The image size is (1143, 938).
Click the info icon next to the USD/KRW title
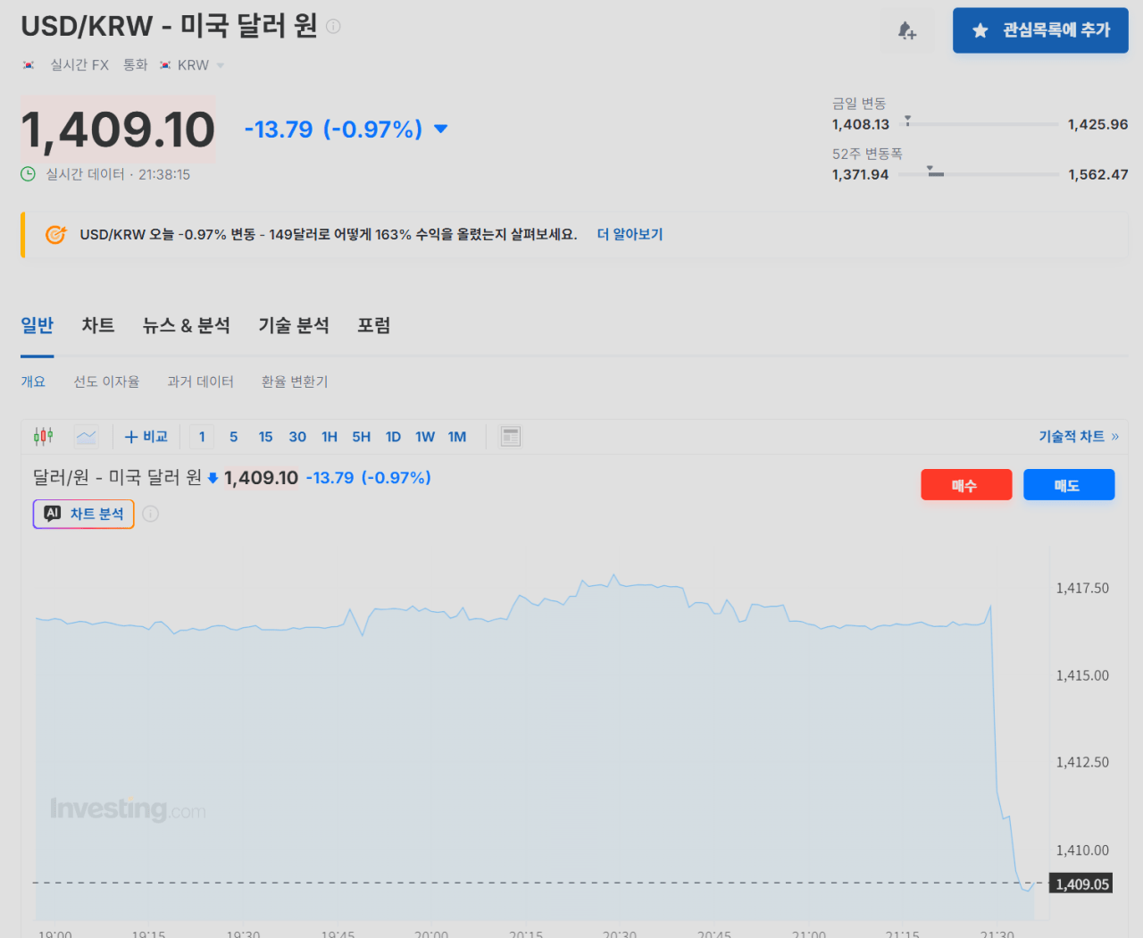(333, 27)
